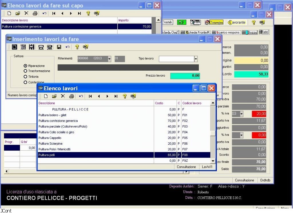Click the print icon in Elenco lavori toolbar
Viewport: 293px width, 213px height.
point(72,96)
